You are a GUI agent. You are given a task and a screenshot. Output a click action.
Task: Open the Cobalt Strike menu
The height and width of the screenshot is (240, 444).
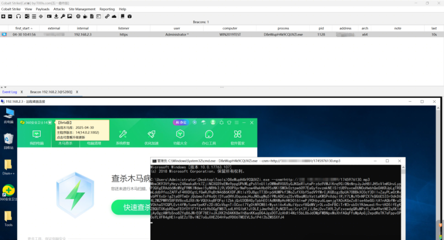[11, 9]
